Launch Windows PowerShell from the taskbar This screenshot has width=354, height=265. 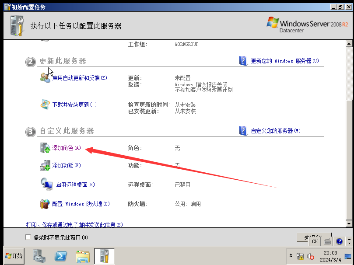(60, 256)
